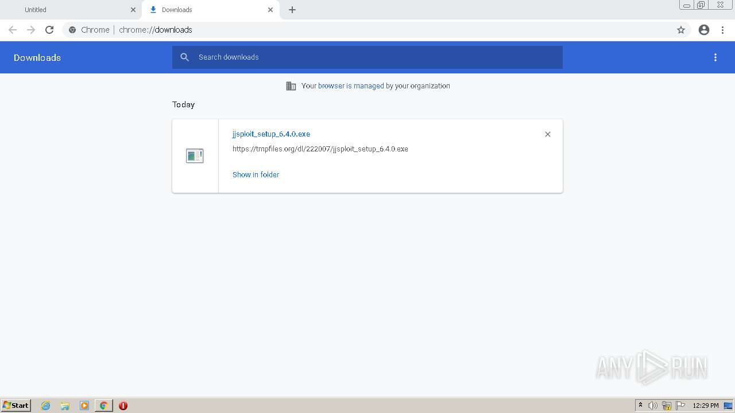This screenshot has height=413, width=735.
Task: Show hidden system tray icons
Action: point(640,406)
